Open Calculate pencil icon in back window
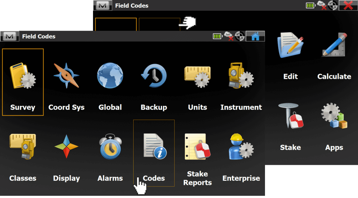 coord(334,45)
